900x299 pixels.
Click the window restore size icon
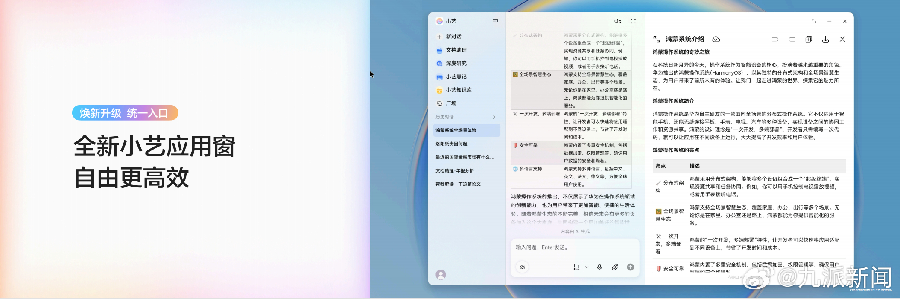click(x=814, y=21)
